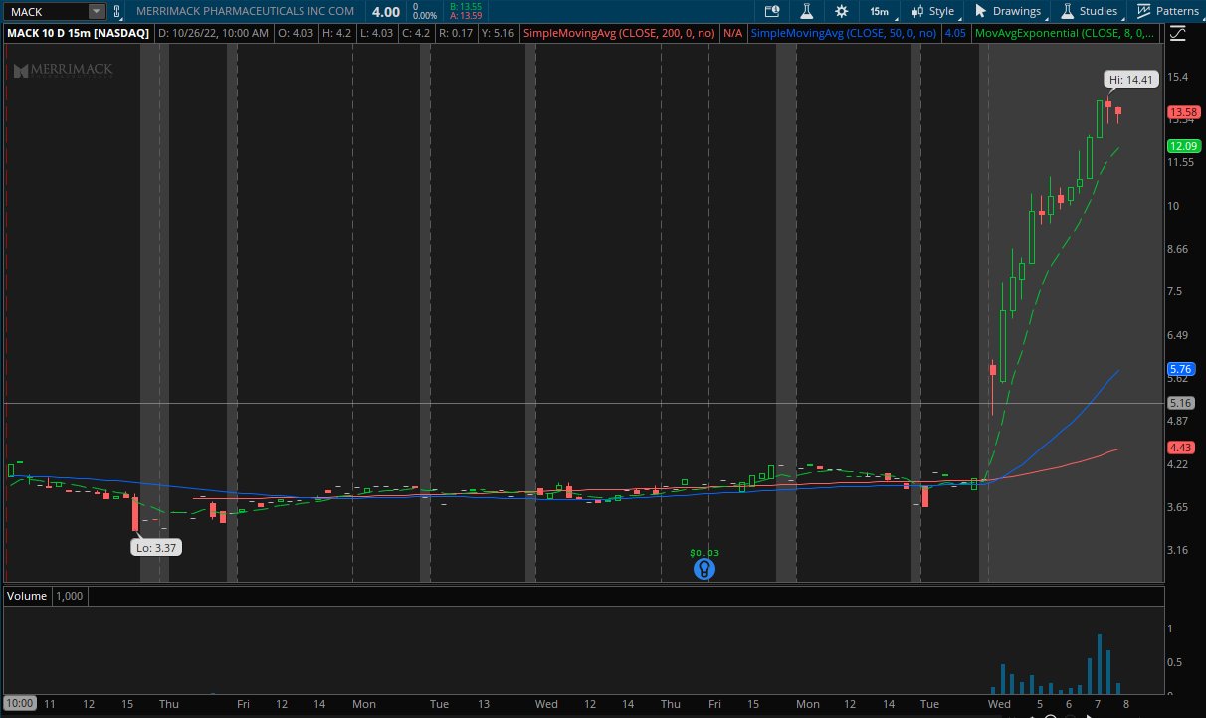Click the ask price A: 13.59

466,16
